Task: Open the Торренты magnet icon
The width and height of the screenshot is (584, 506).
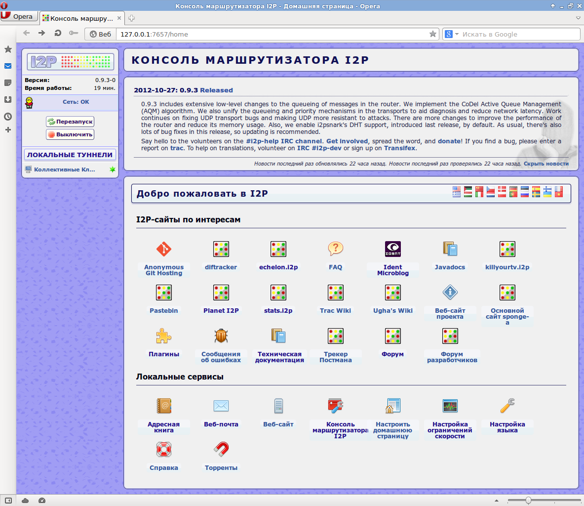Action: pos(221,449)
